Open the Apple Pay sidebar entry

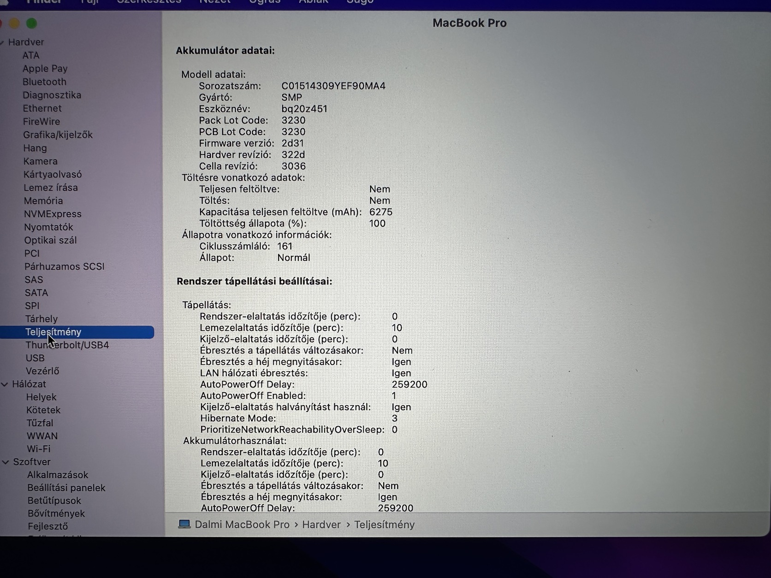pyautogui.click(x=45, y=69)
